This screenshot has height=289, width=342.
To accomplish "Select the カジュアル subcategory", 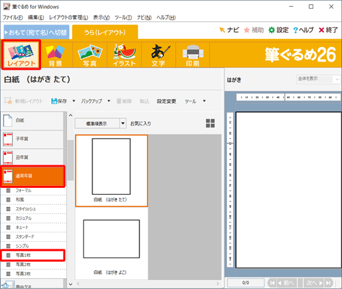I will coord(34,218).
